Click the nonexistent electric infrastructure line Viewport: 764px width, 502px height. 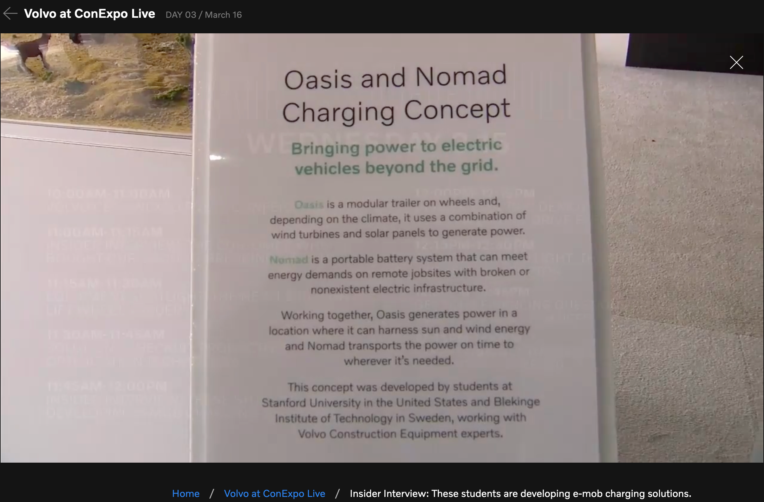pos(398,288)
